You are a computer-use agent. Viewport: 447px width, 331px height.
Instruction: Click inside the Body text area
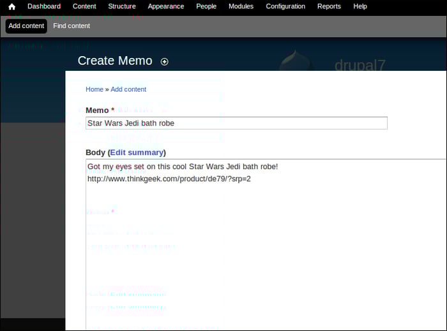pos(266,245)
